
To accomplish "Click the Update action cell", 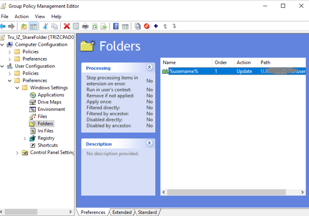I will click(244, 71).
